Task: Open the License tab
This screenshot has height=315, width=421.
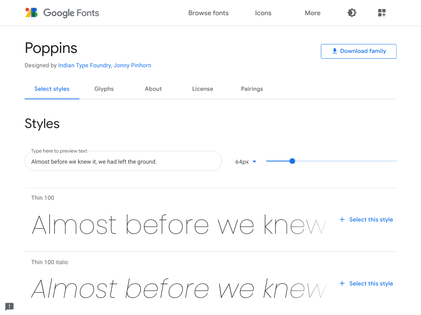Action: pyautogui.click(x=203, y=89)
